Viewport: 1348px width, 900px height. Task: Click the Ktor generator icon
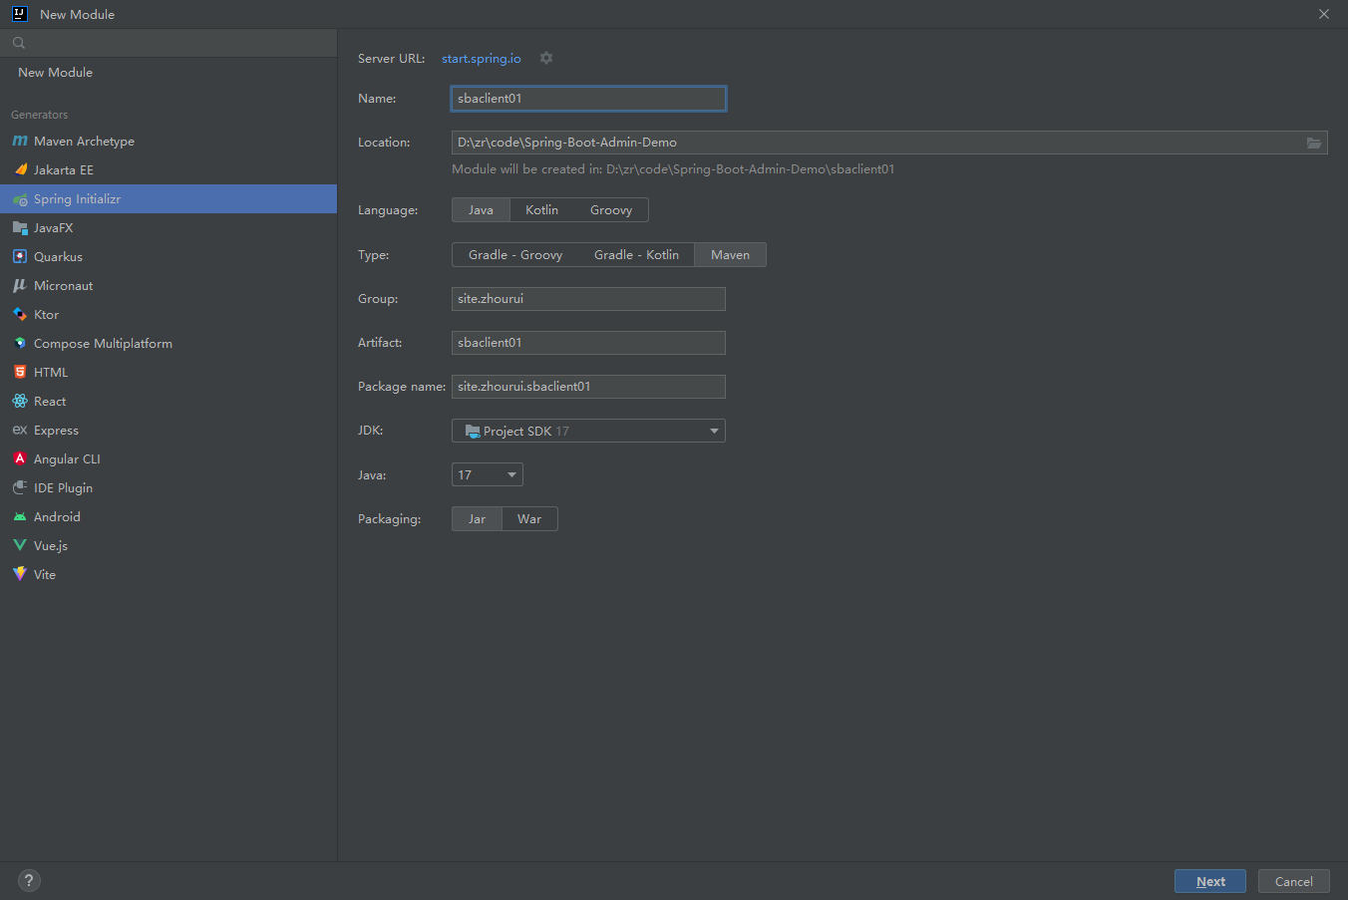pyautogui.click(x=20, y=314)
